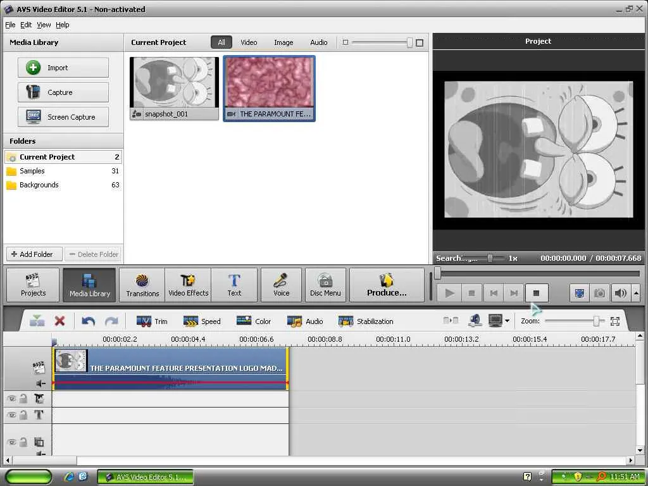Adjust the playback speed slider

(x=490, y=258)
